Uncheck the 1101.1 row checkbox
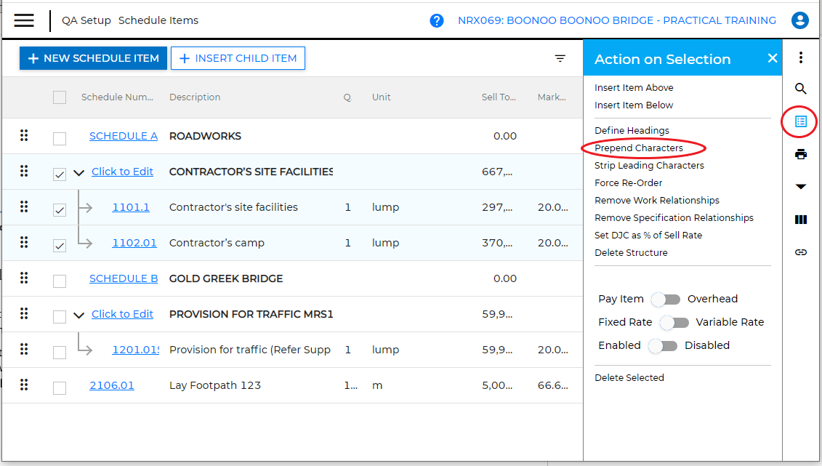Screen dimensions: 822x466 pyautogui.click(x=60, y=209)
